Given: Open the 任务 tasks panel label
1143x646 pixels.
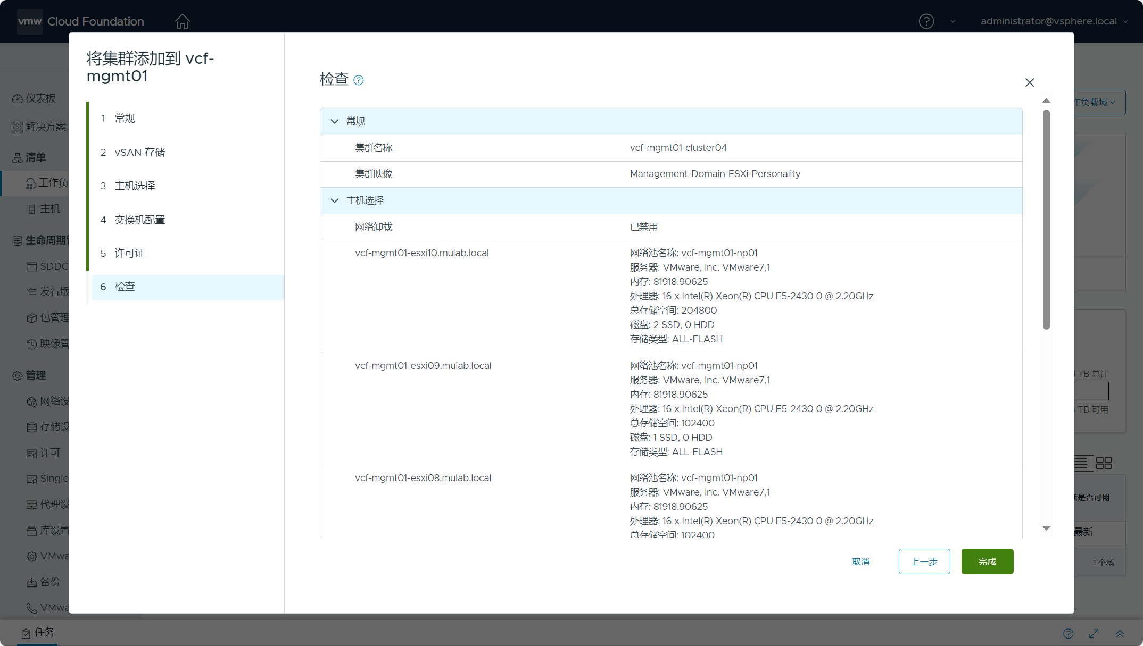Looking at the screenshot, I should pyautogui.click(x=45, y=633).
